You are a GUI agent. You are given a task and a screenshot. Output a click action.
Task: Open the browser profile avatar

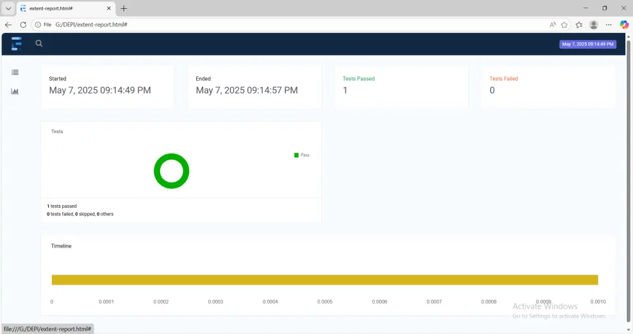click(x=594, y=25)
